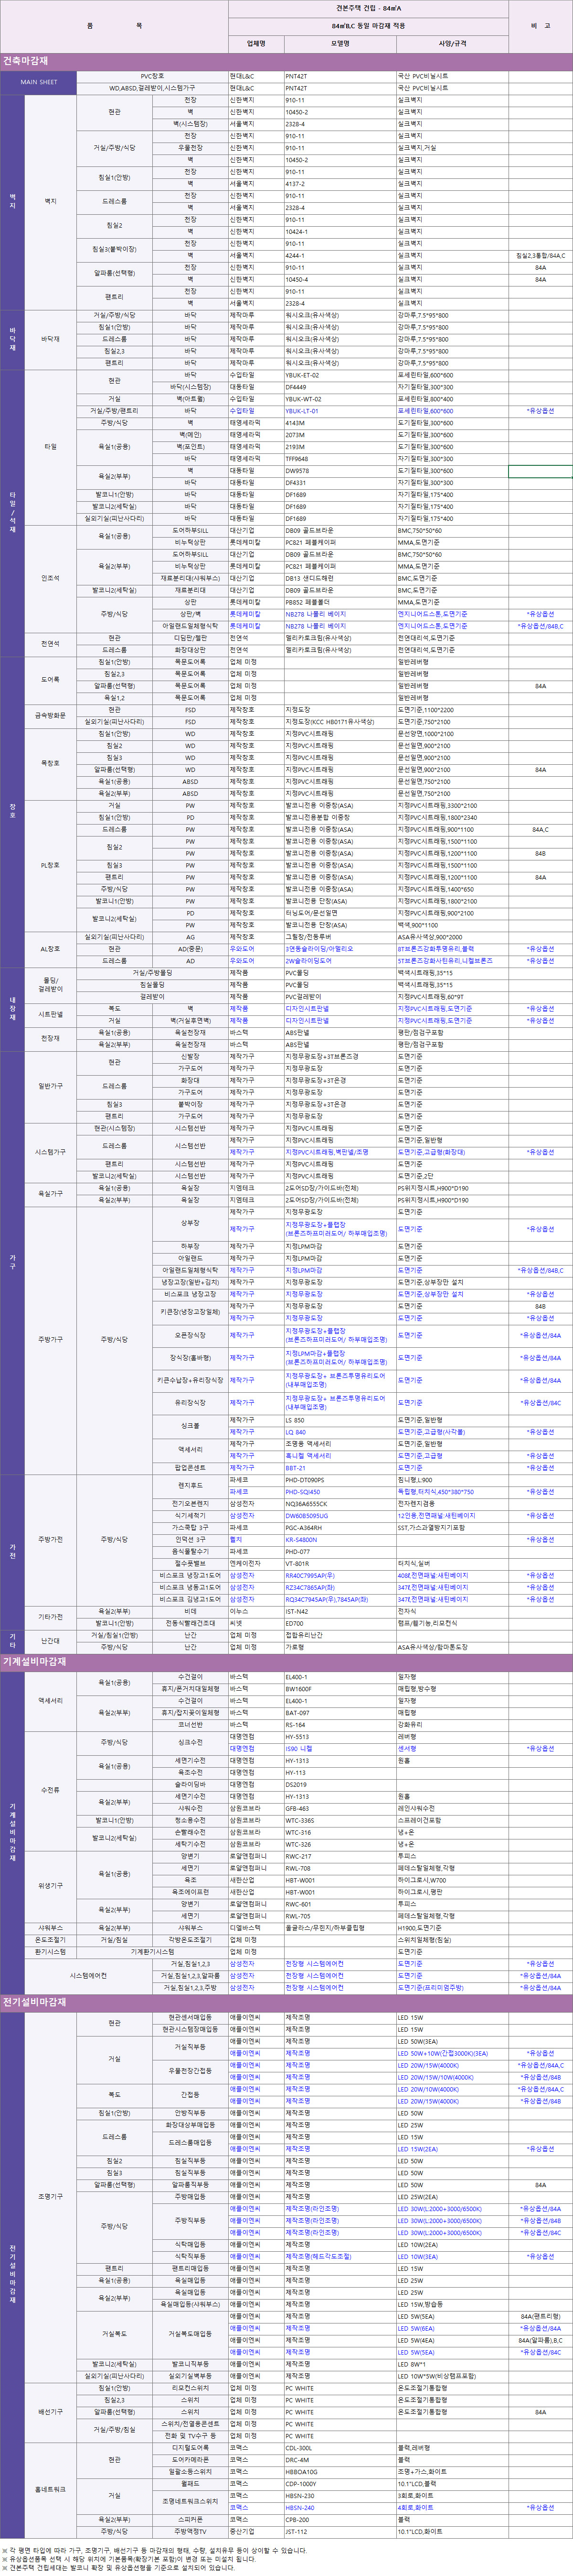Select the blue HBSN-240 model cell

coord(340,2509)
